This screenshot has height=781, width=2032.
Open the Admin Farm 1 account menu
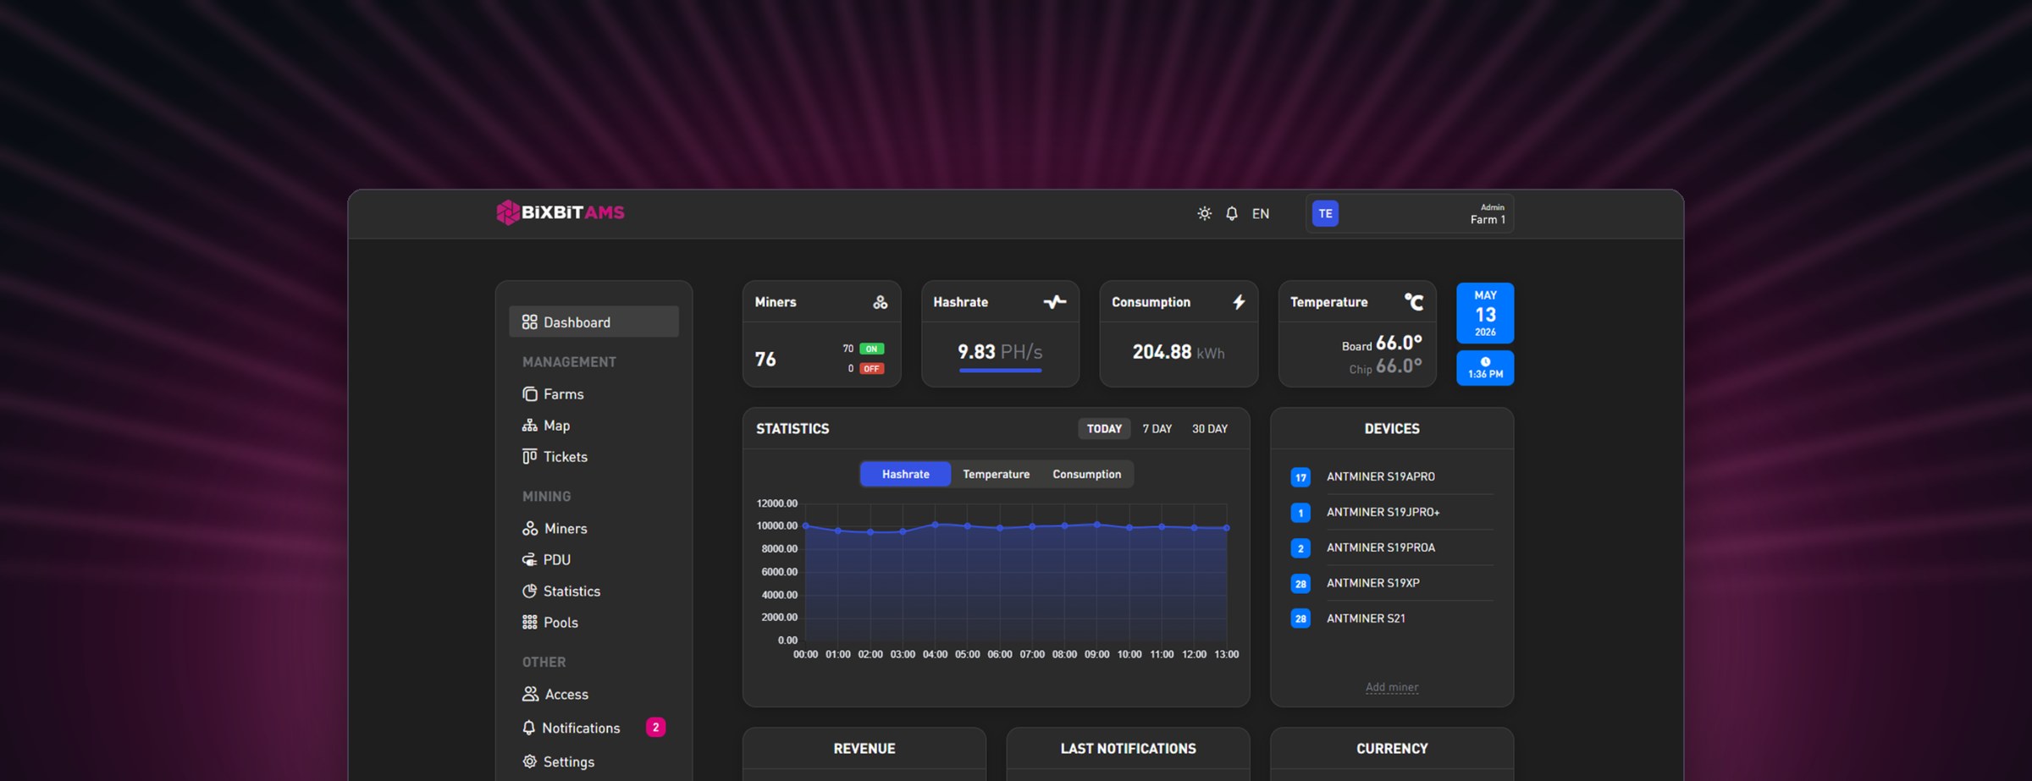[1410, 213]
